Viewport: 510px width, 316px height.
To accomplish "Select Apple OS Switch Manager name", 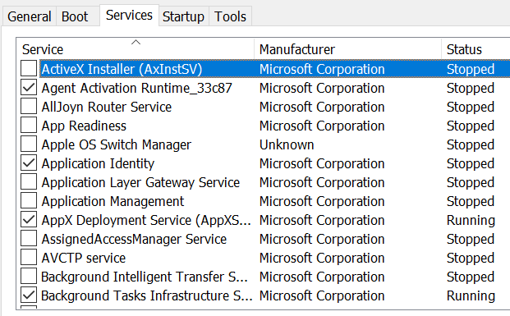I will [x=117, y=144].
